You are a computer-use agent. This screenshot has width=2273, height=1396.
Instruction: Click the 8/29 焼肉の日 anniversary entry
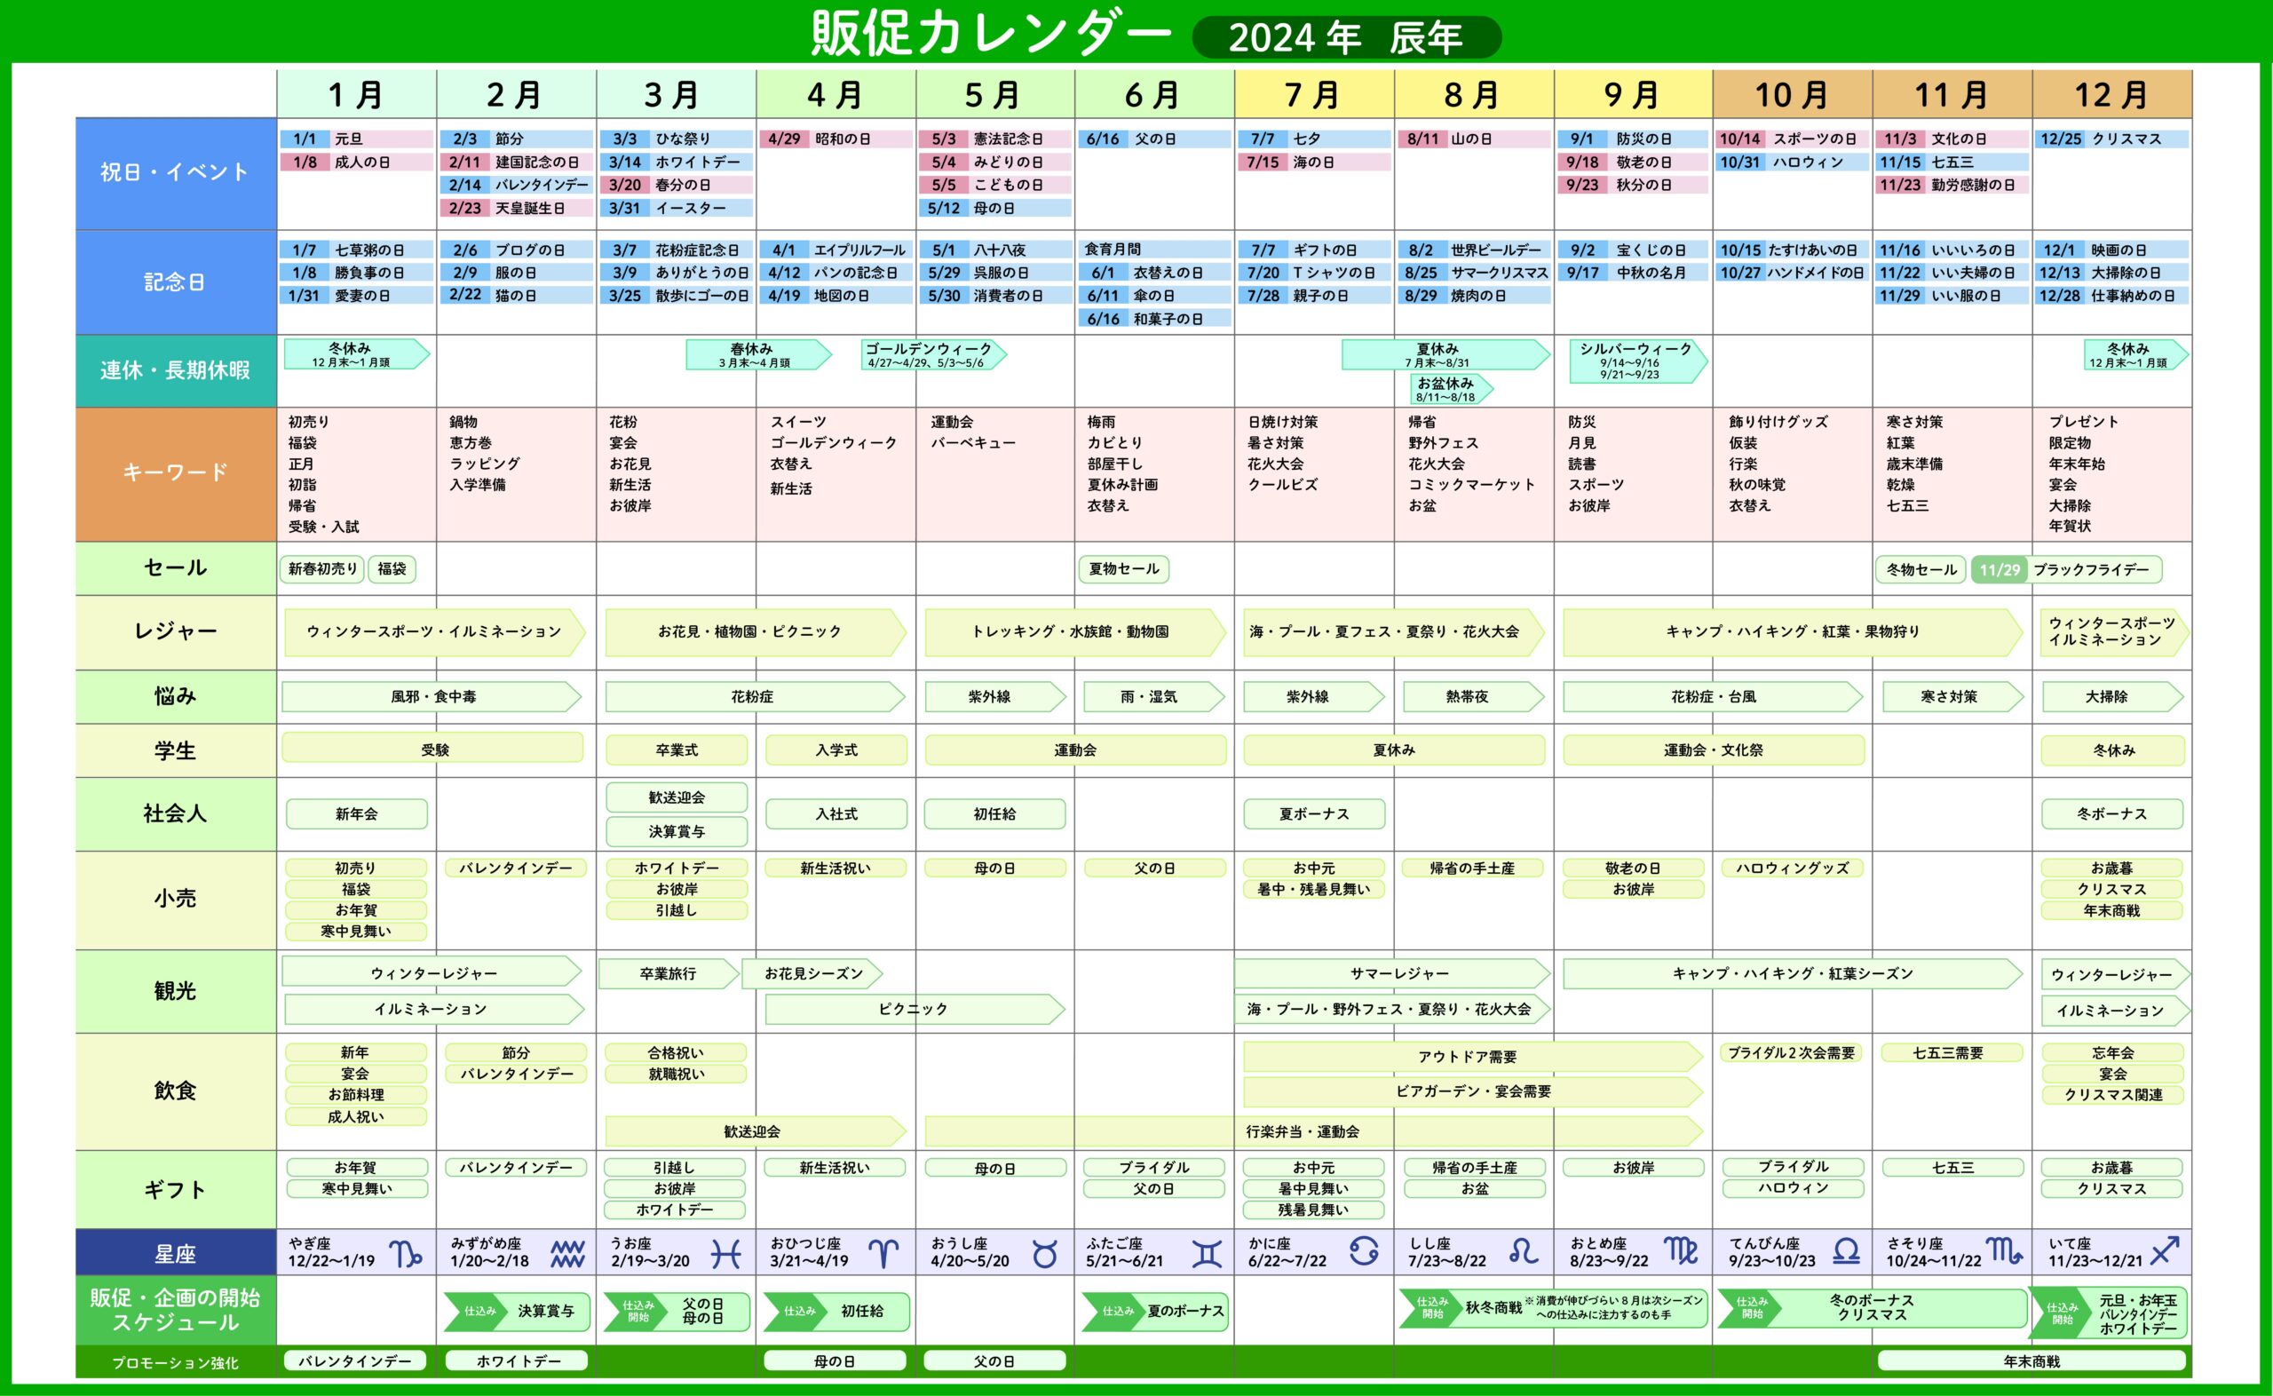pos(1474,296)
